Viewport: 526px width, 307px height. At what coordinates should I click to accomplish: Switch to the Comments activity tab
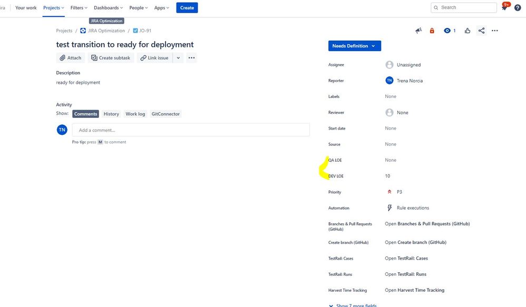click(x=85, y=114)
